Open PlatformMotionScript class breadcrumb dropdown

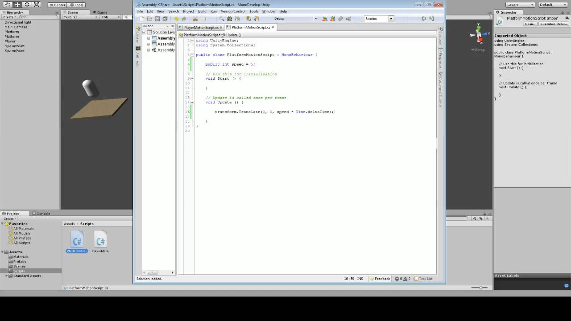pos(199,35)
